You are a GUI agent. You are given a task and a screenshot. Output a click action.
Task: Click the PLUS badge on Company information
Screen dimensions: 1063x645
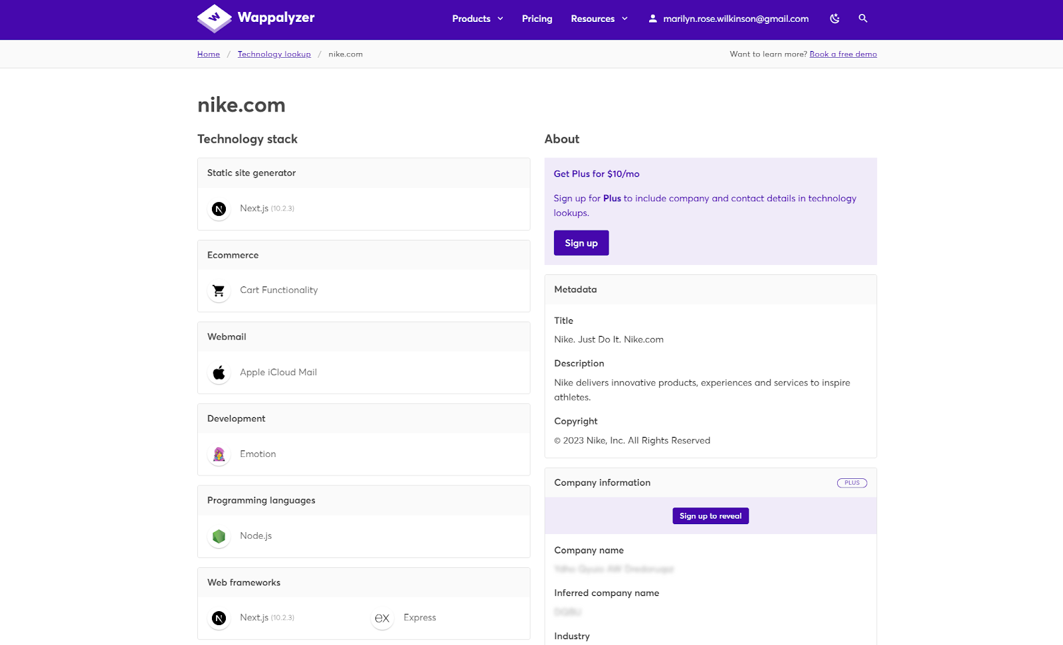pyautogui.click(x=852, y=483)
